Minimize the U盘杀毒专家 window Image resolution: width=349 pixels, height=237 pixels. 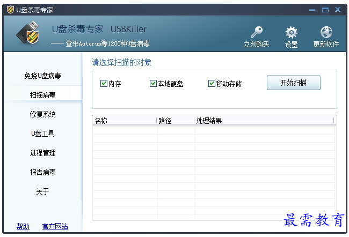[x=312, y=10]
